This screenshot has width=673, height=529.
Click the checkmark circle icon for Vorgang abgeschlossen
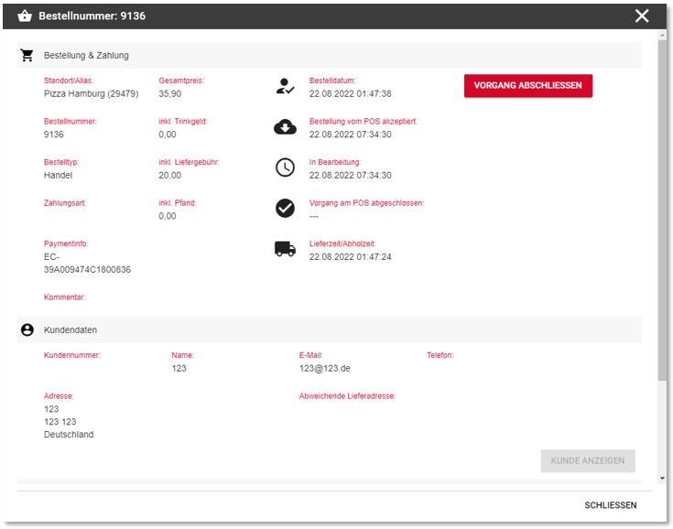click(285, 209)
